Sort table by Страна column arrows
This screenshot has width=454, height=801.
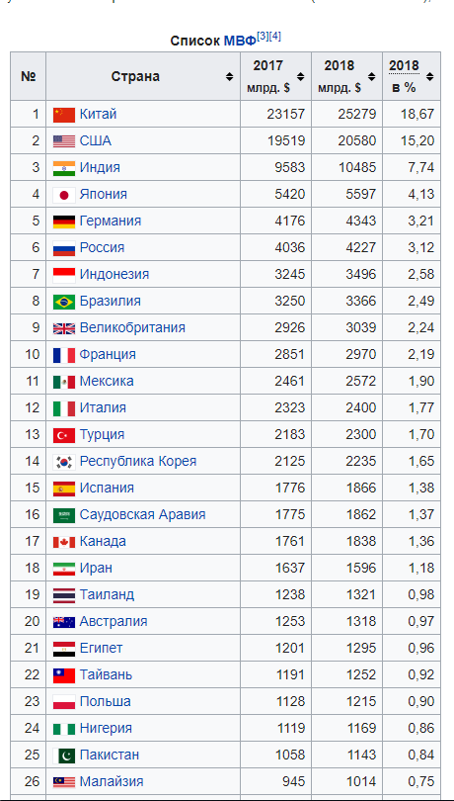coord(229,76)
